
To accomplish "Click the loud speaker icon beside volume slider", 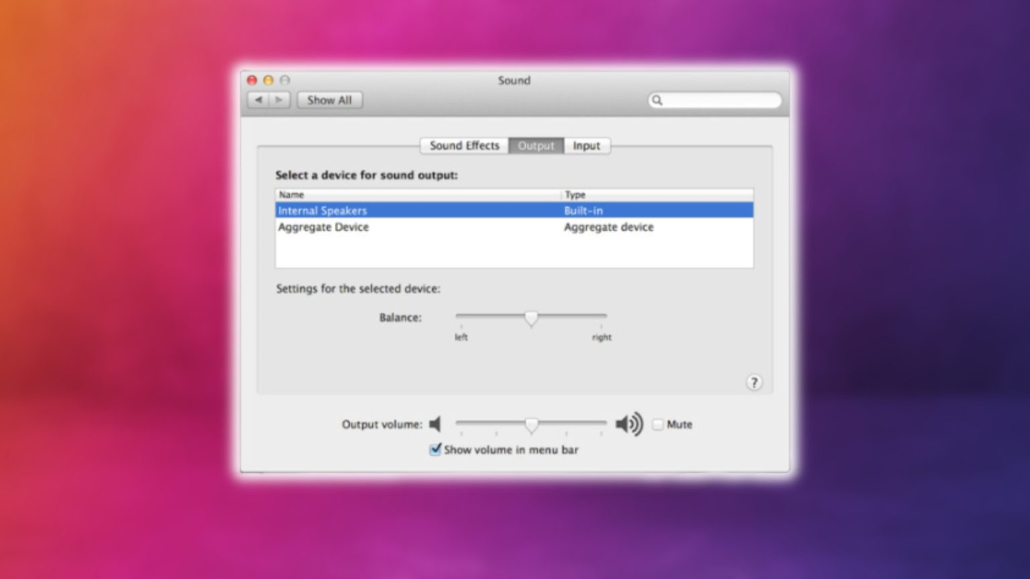I will coord(628,424).
